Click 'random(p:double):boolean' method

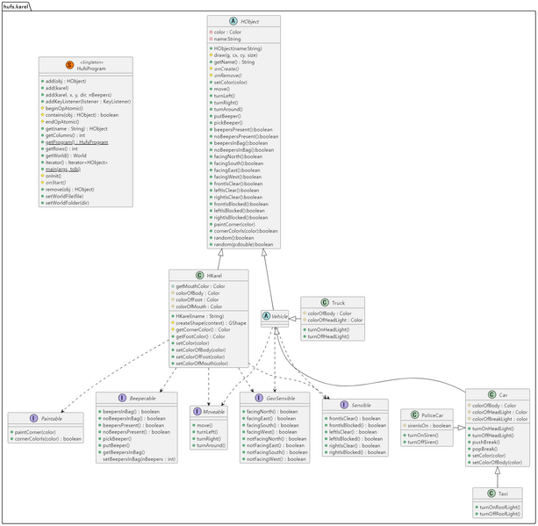pos(243,244)
